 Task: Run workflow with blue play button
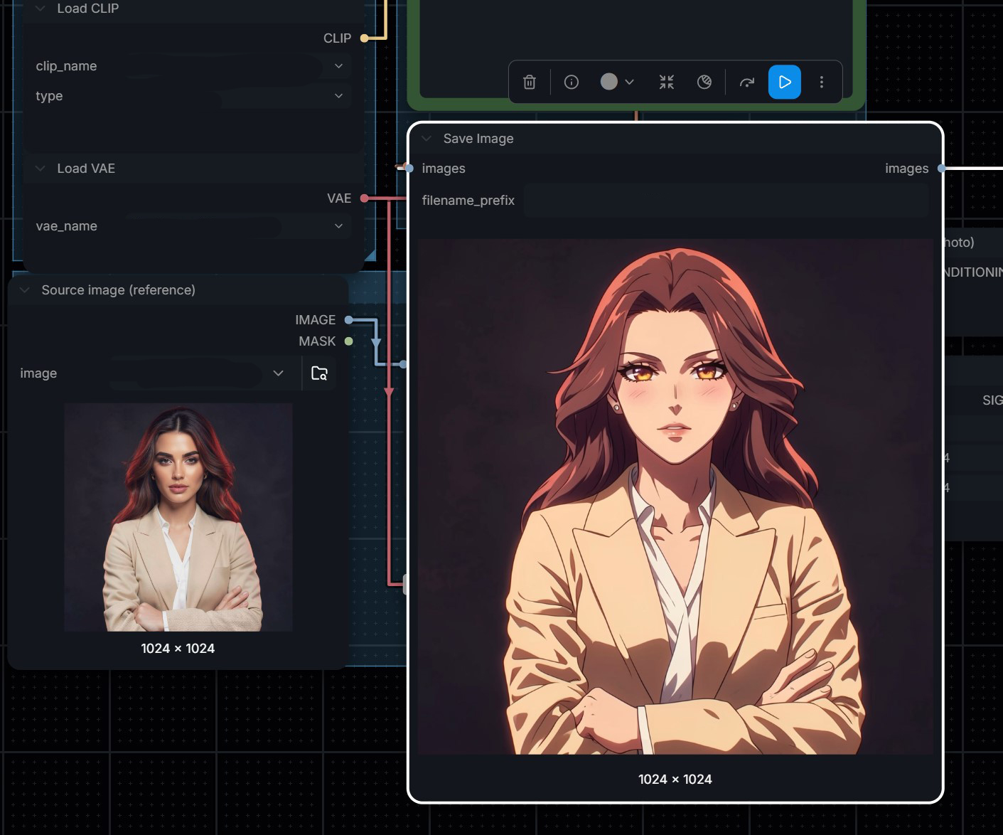(x=785, y=82)
